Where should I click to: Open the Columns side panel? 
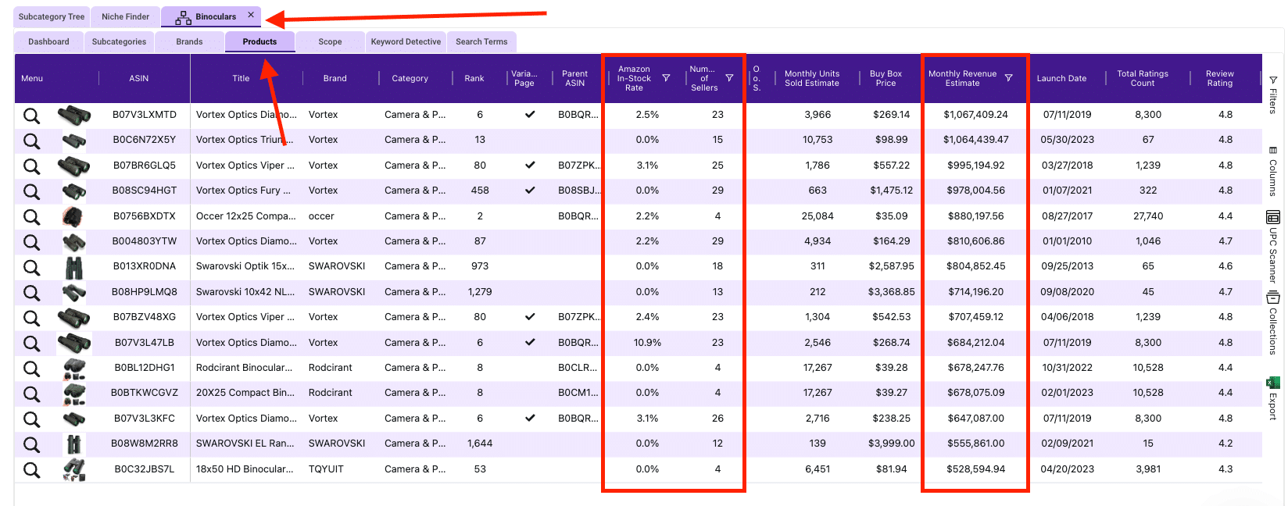pos(1273,172)
